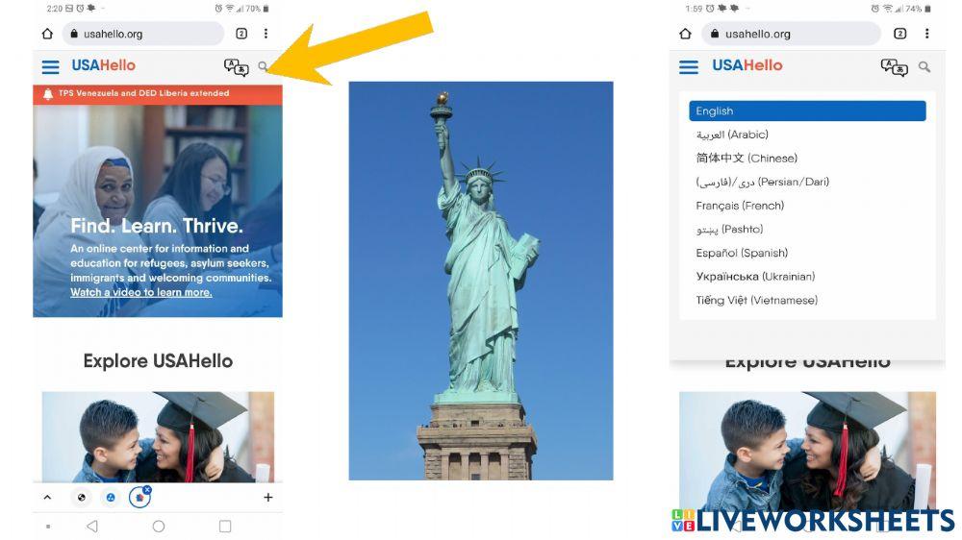Select Pashto in language list
Image resolution: width=962 pixels, height=540 pixels.
pos(729,230)
